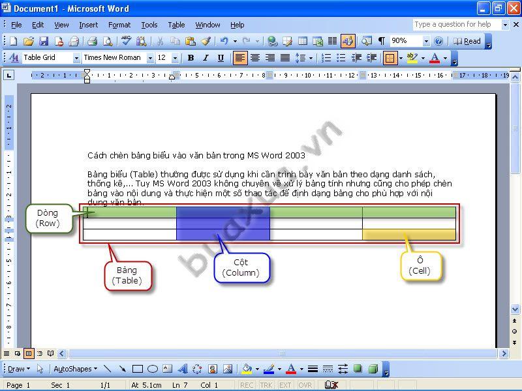The image size is (522, 391).
Task: Select the Rectangle drawing tool
Action: [x=138, y=369]
